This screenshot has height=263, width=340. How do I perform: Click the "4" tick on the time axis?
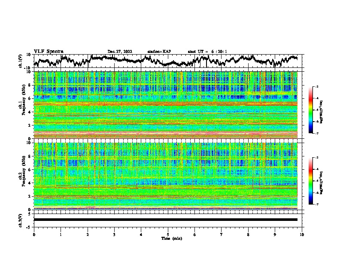141,235
